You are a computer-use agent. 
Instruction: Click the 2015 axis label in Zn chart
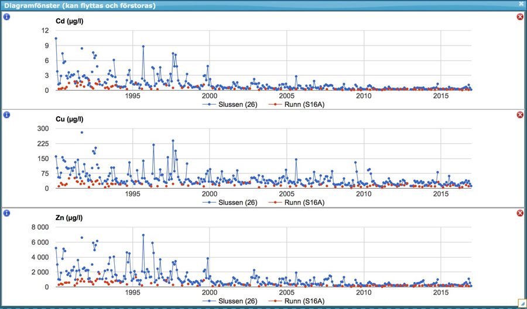[441, 293]
